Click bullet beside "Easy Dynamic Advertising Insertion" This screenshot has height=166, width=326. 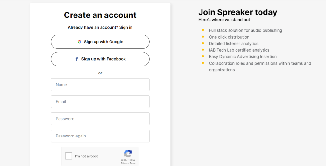coord(203,56)
